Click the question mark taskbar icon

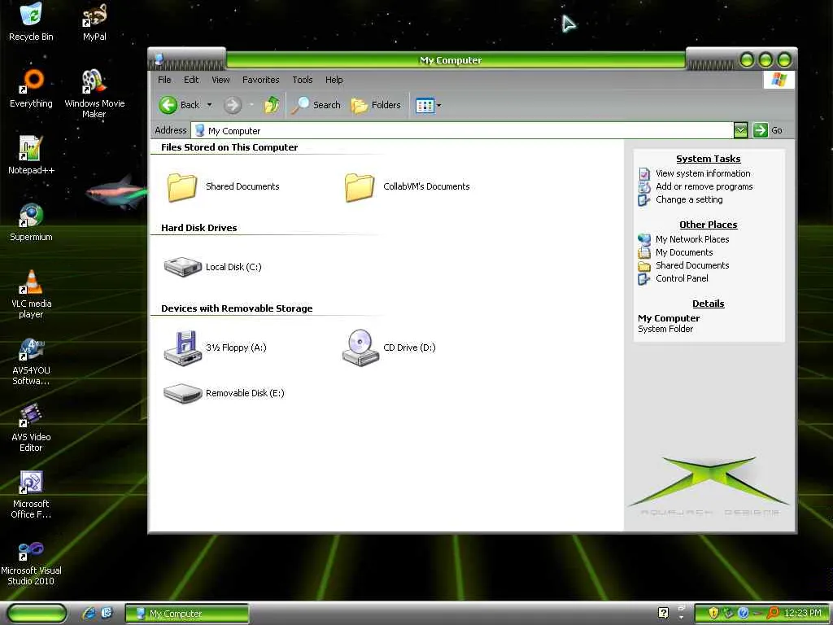click(x=663, y=614)
